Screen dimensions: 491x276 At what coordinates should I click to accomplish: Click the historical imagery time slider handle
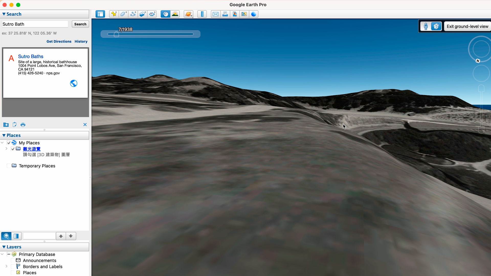(x=116, y=34)
